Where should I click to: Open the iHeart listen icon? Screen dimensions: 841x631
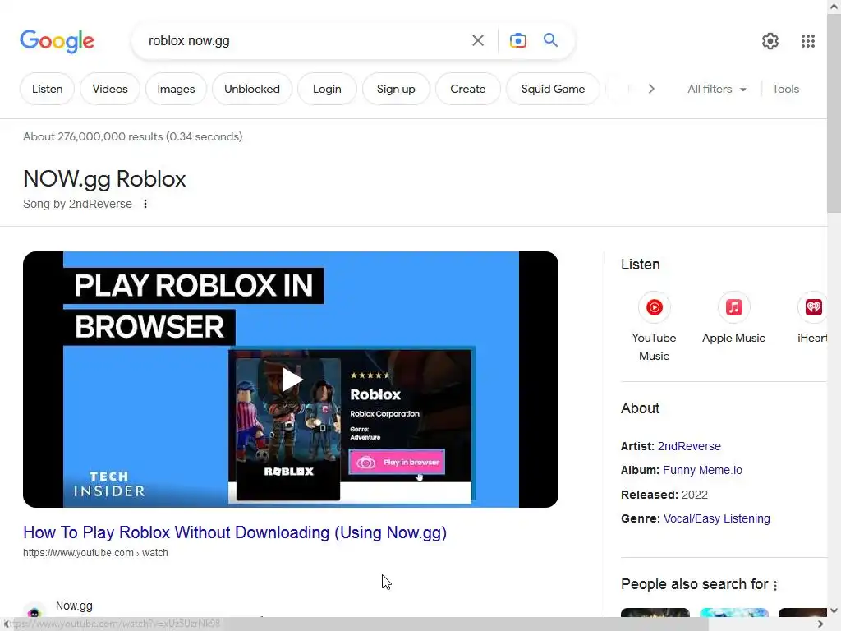(x=812, y=307)
